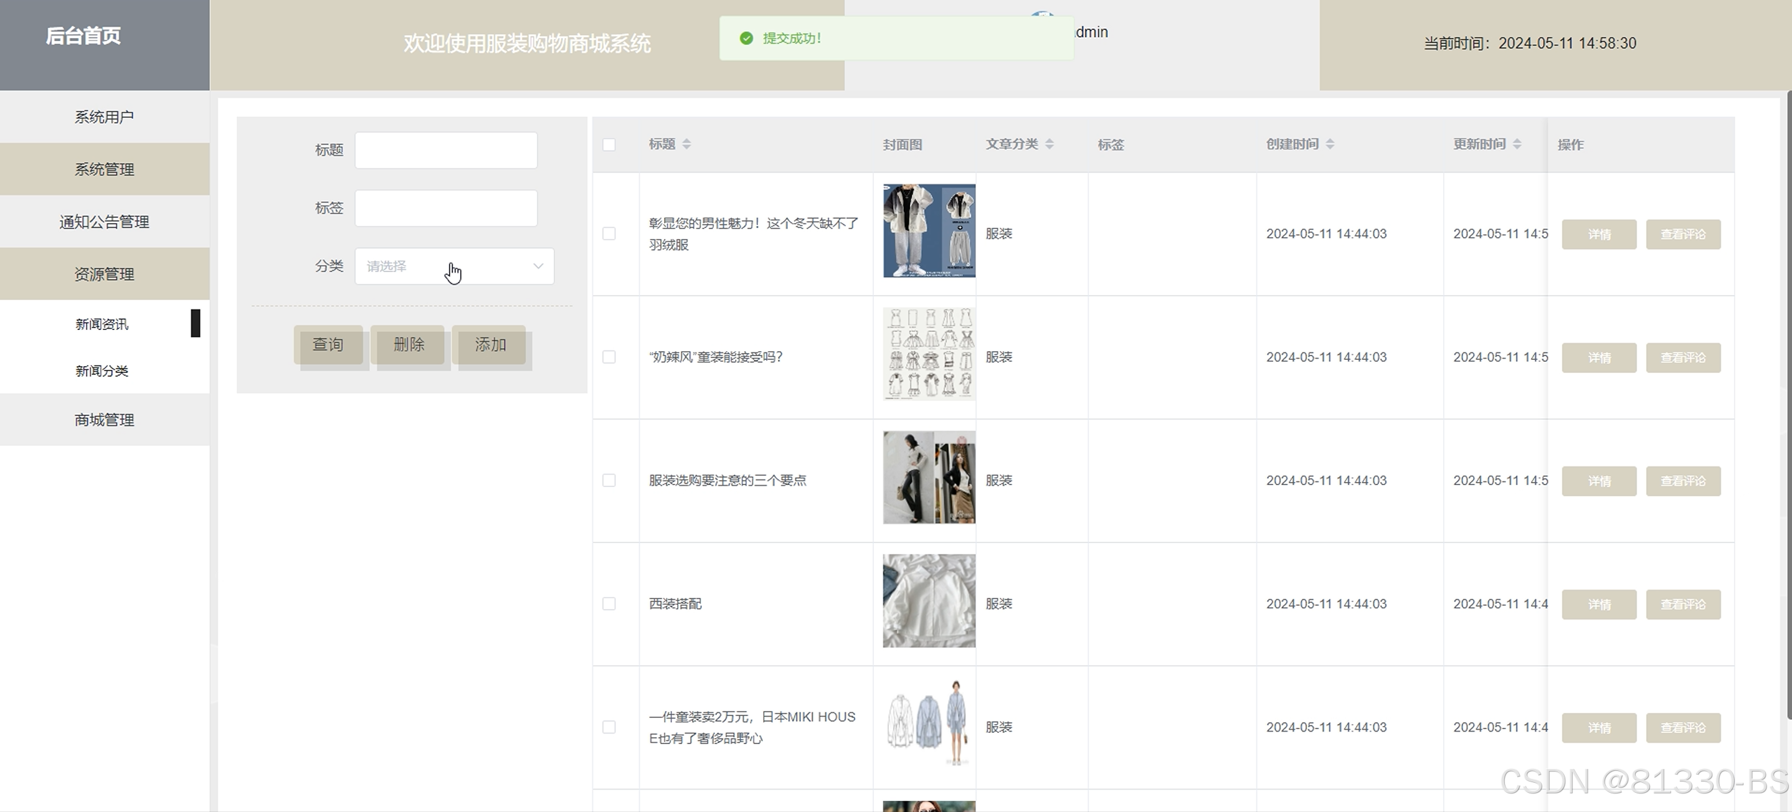Sort by 更新时间 column arrows
This screenshot has height=812, width=1792.
[1517, 144]
